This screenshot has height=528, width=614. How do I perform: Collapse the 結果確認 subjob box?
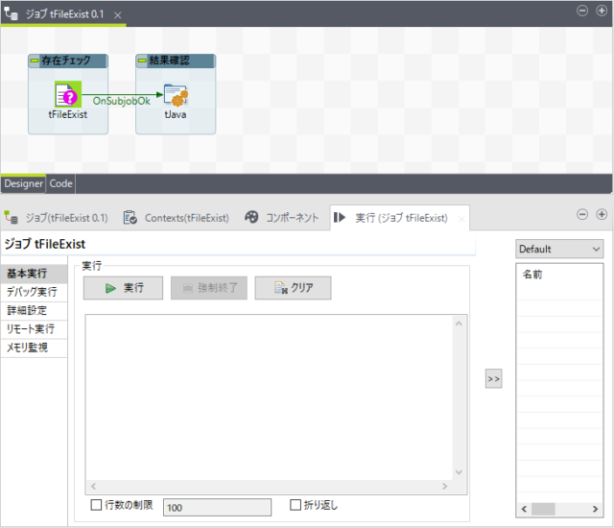[x=142, y=60]
